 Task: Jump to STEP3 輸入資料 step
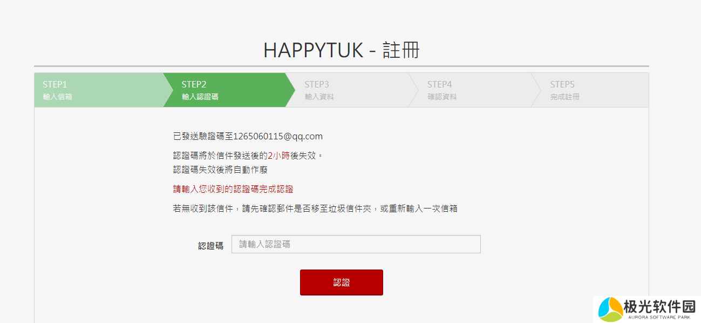pyautogui.click(x=347, y=90)
